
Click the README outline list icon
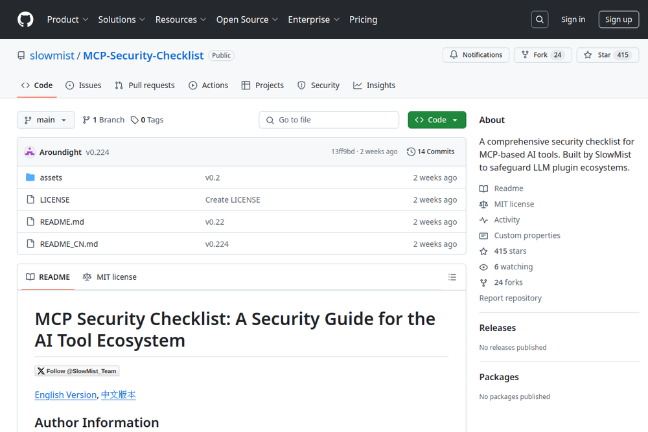(452, 277)
